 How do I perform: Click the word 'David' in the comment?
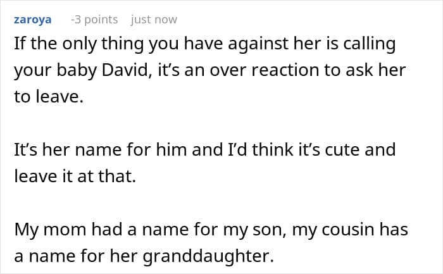pos(125,70)
